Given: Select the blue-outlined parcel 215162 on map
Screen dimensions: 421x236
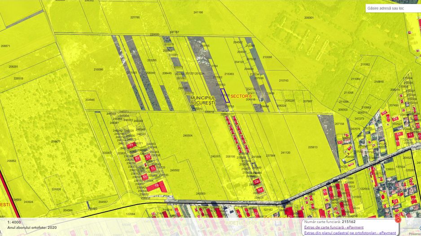Looking at the screenshot, I should pos(225,95).
